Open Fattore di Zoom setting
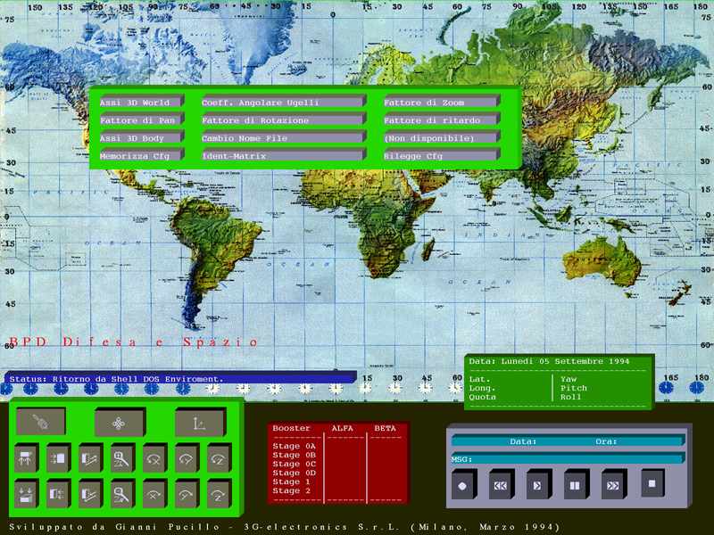 pos(442,102)
